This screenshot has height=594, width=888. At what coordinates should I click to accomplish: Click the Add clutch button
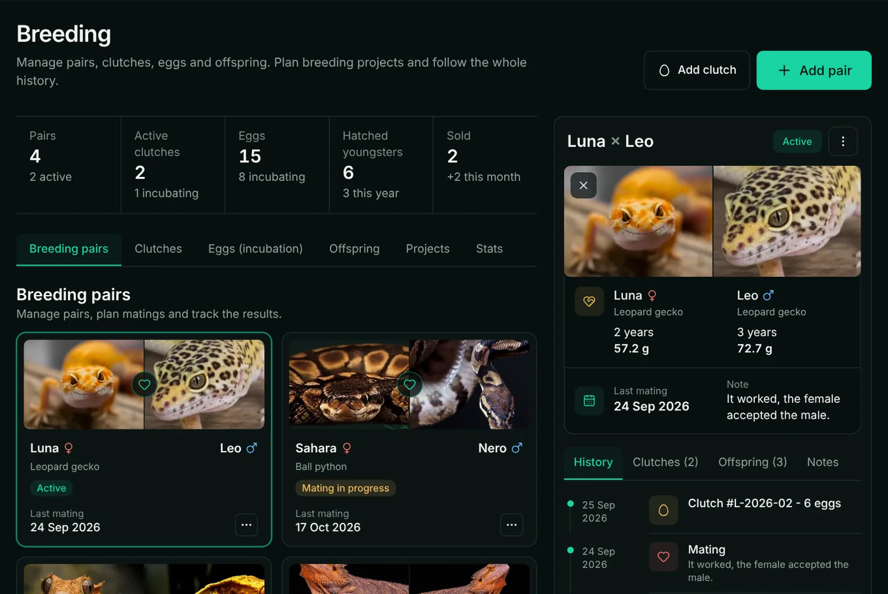click(697, 70)
